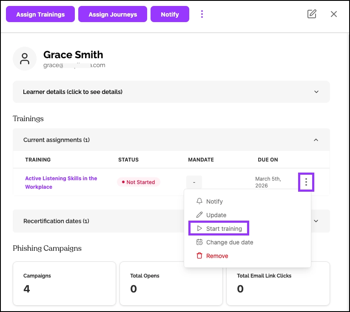350x312 pixels.
Task: Choose Change due date menu option
Action: click(230, 242)
